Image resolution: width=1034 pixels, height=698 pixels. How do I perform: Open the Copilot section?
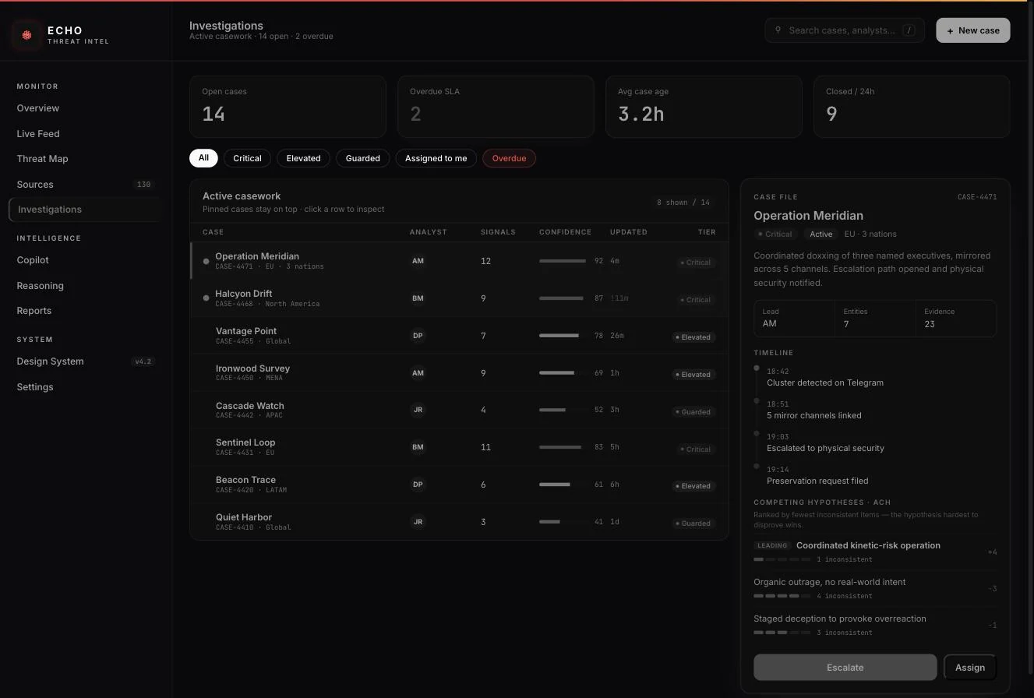tap(86, 260)
